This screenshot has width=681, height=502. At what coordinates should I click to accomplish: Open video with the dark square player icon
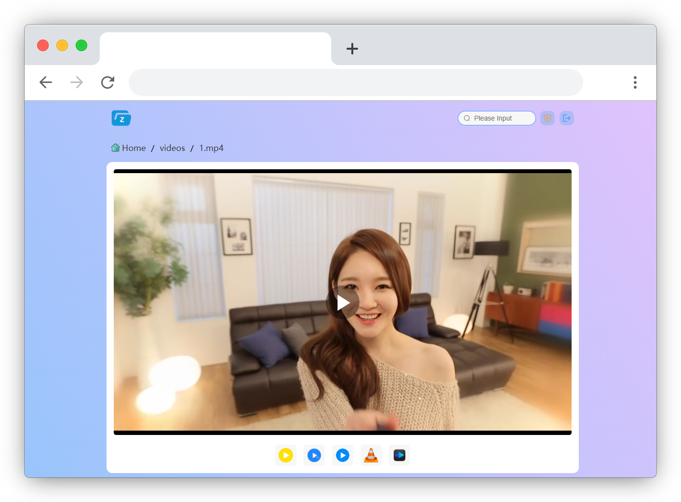click(400, 455)
